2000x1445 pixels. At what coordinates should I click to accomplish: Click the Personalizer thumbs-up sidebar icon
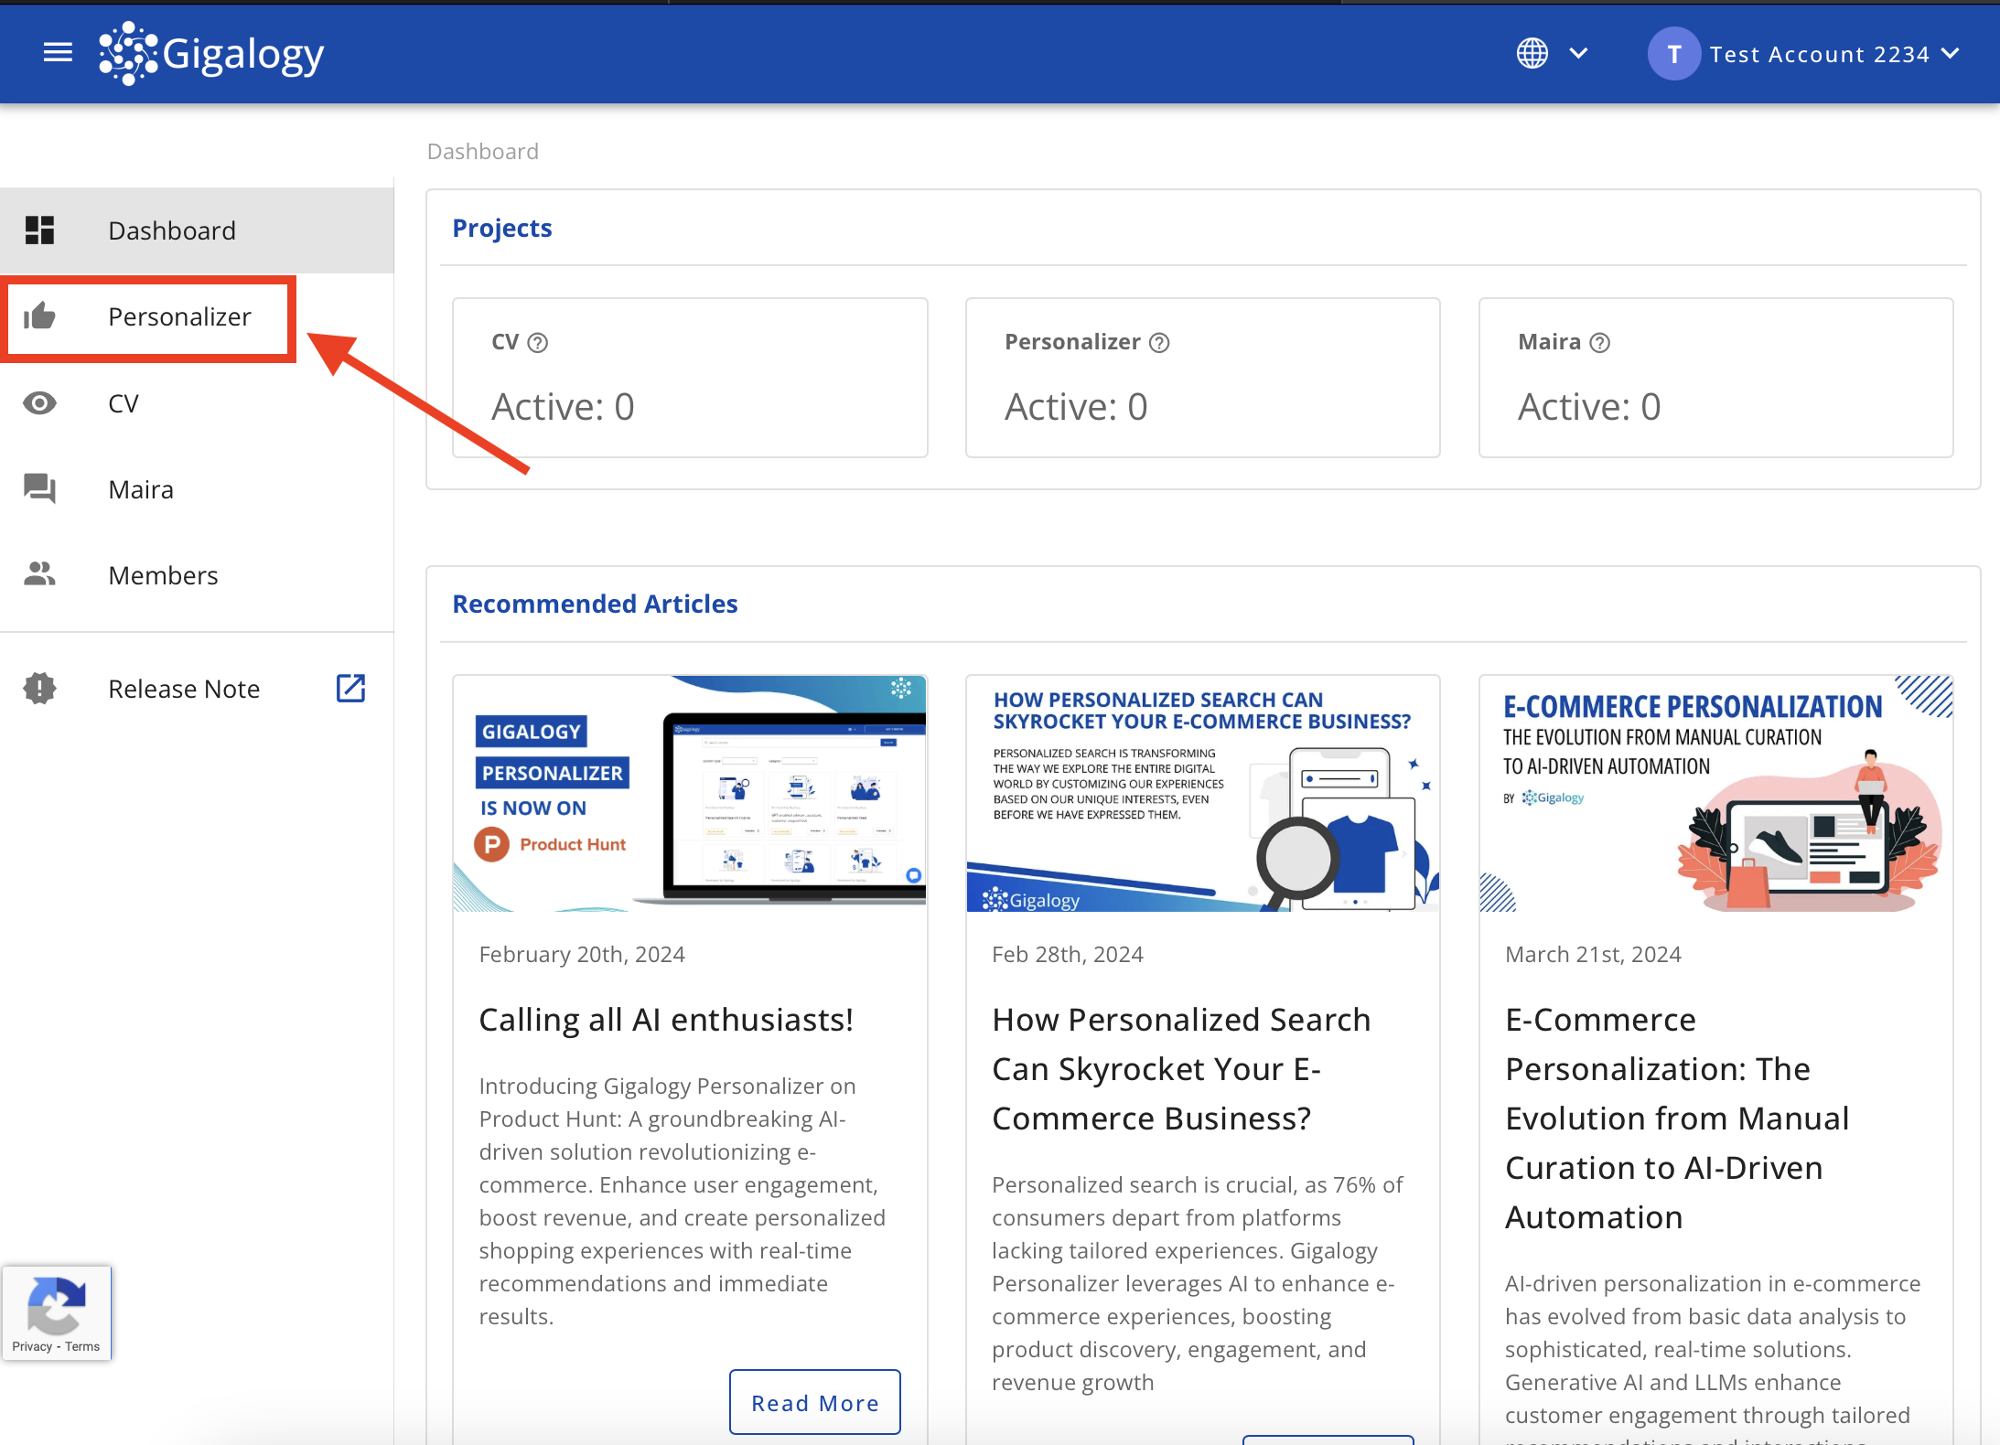[39, 316]
